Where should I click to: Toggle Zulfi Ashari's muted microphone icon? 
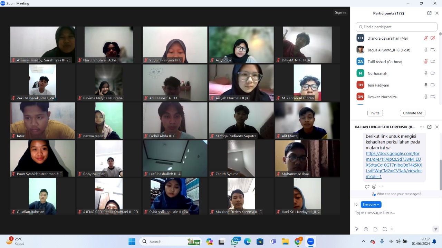coord(426,62)
